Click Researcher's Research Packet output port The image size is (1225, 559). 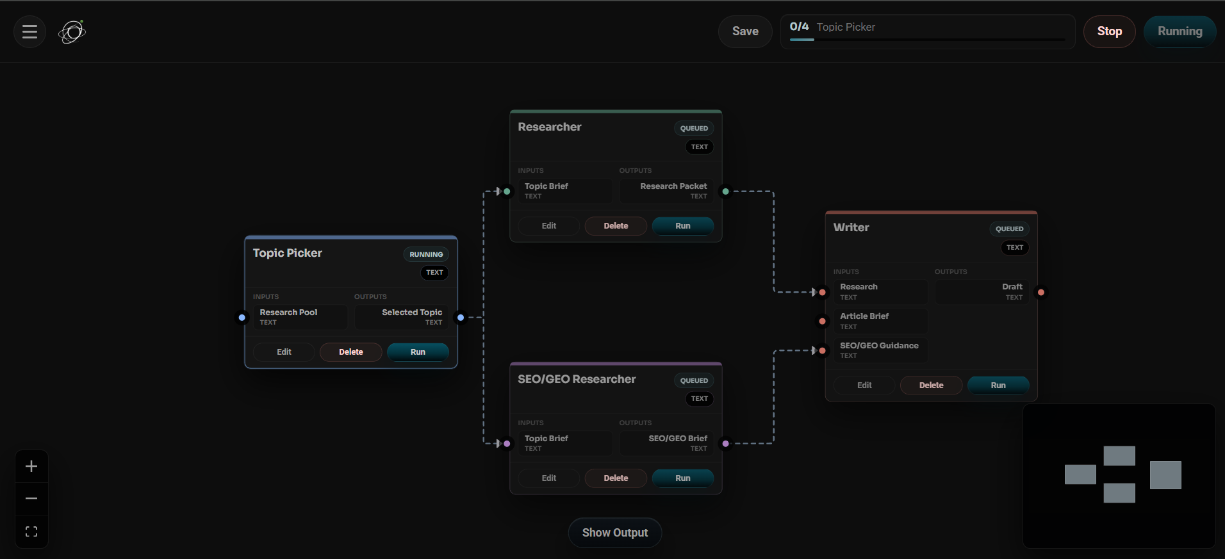[725, 191]
